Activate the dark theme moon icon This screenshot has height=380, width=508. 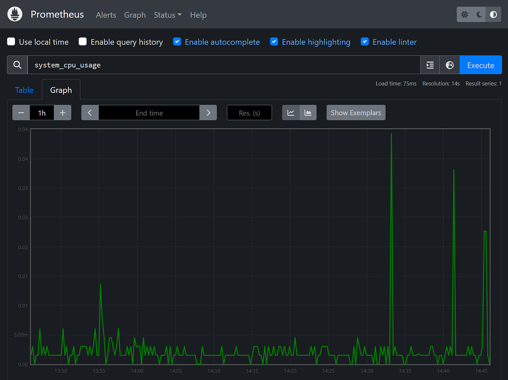coord(479,14)
